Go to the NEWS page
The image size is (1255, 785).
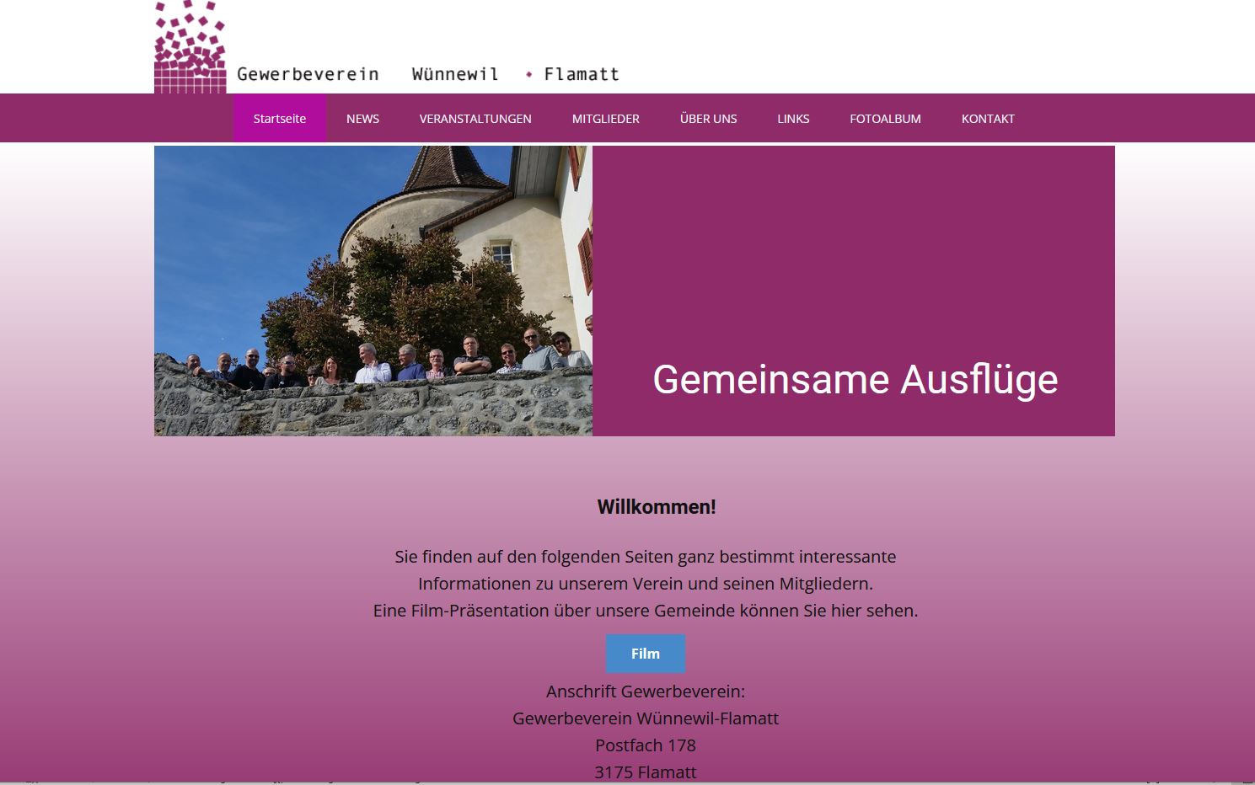point(362,118)
